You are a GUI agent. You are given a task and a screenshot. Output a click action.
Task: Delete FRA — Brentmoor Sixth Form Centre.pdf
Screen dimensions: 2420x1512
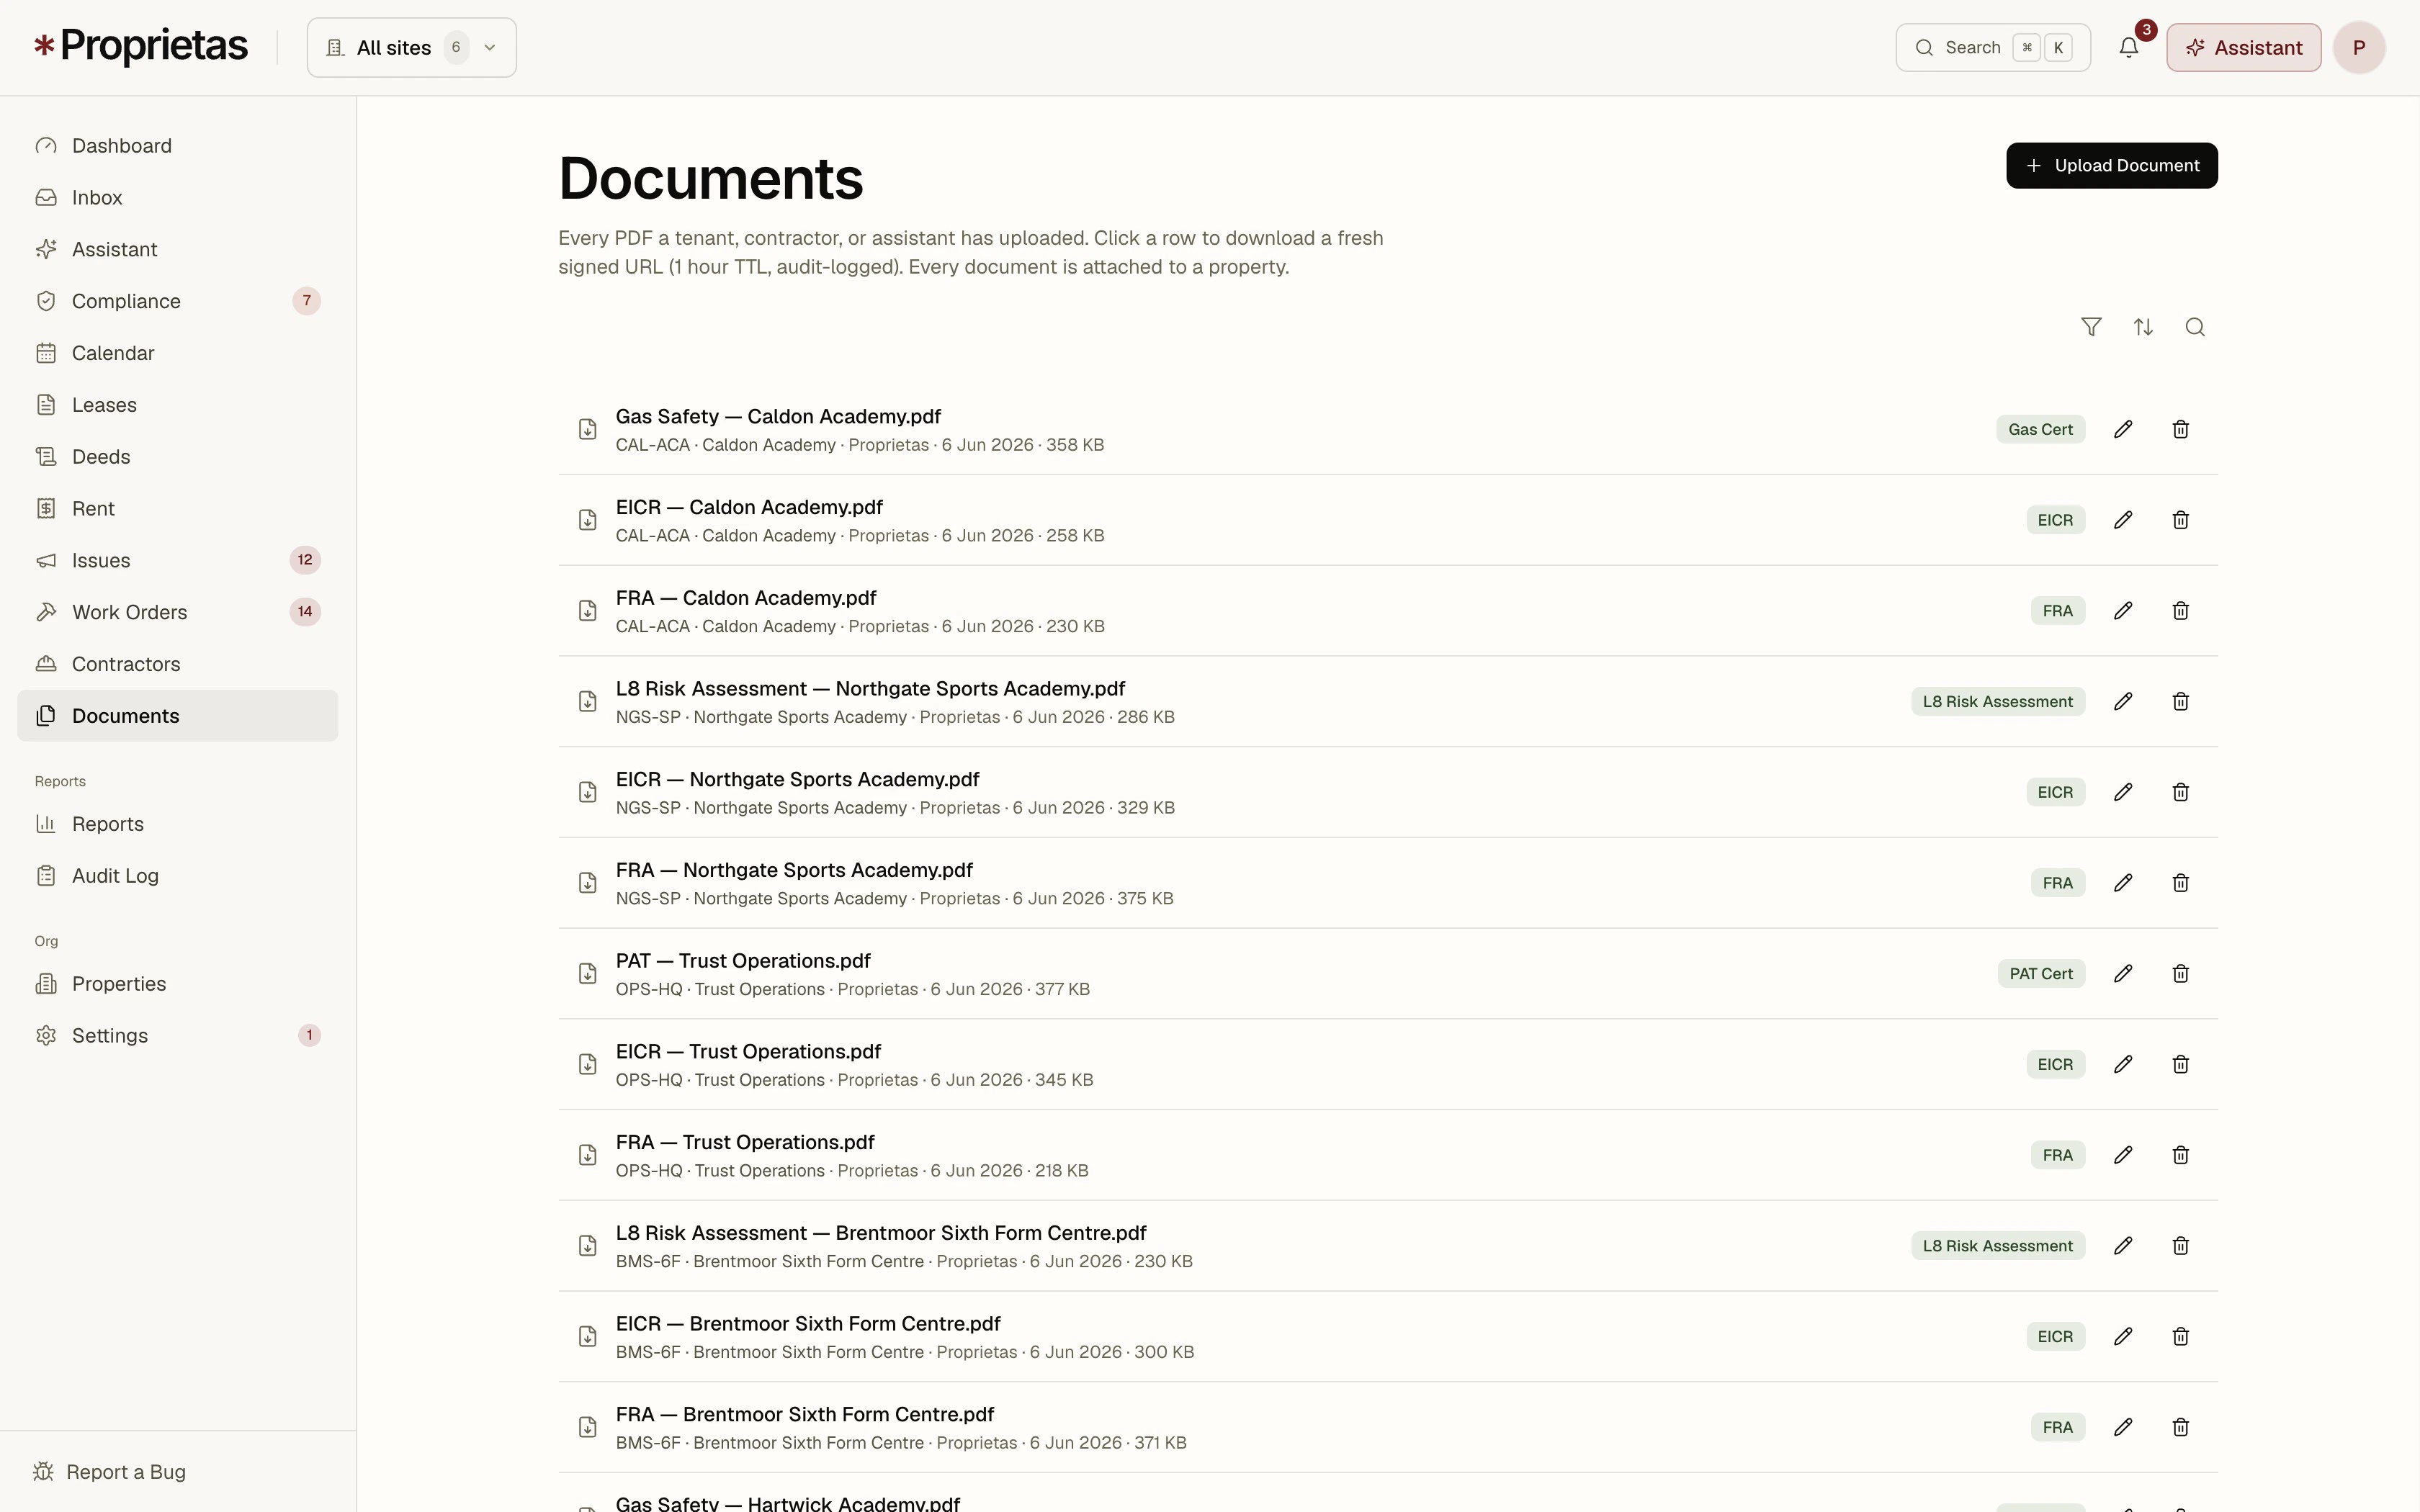pos(2181,1427)
